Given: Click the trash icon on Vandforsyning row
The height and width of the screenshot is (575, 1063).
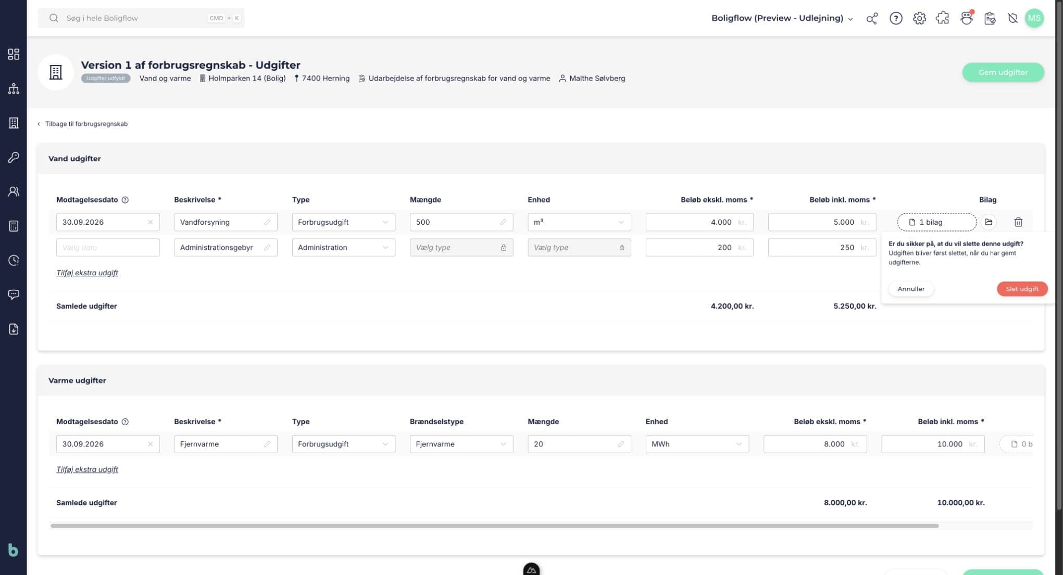Looking at the screenshot, I should click(1018, 222).
